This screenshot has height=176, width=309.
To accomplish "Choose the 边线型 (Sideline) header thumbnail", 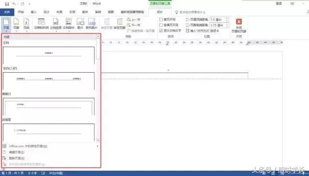I will click(x=49, y=132).
